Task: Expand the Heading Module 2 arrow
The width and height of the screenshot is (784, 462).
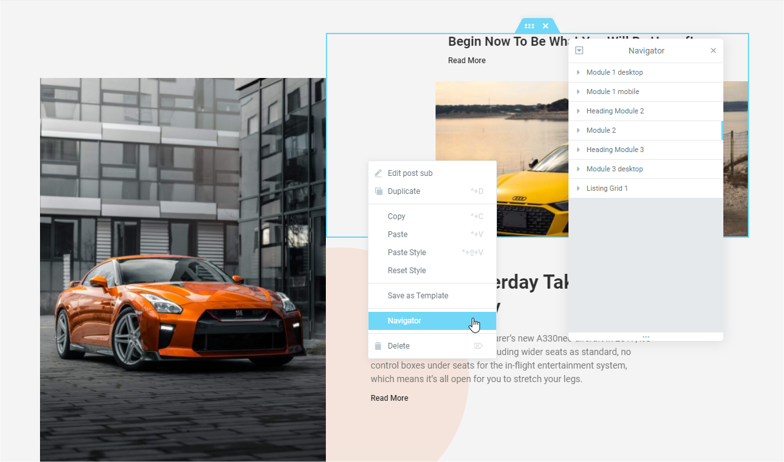Action: point(578,111)
